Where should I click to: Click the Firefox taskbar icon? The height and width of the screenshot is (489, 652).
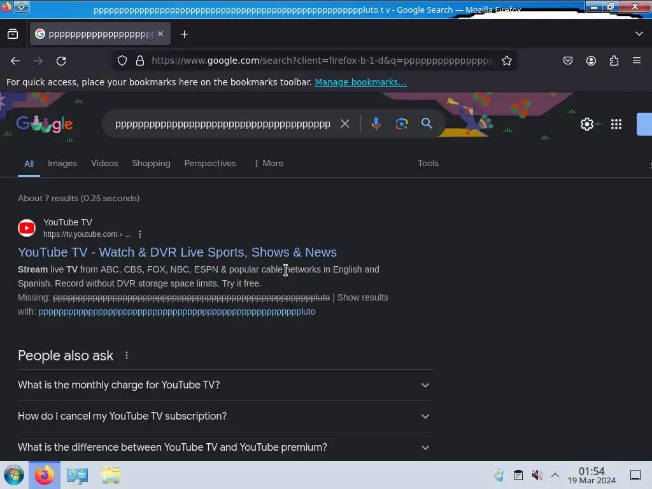[45, 475]
